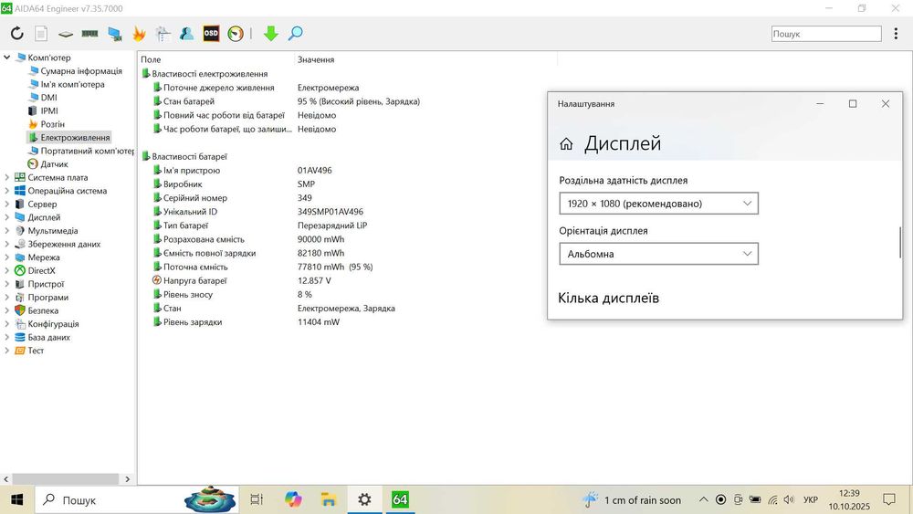This screenshot has width=913, height=514.
Task: Expand the Мультимедіа tree node
Action: [7, 230]
